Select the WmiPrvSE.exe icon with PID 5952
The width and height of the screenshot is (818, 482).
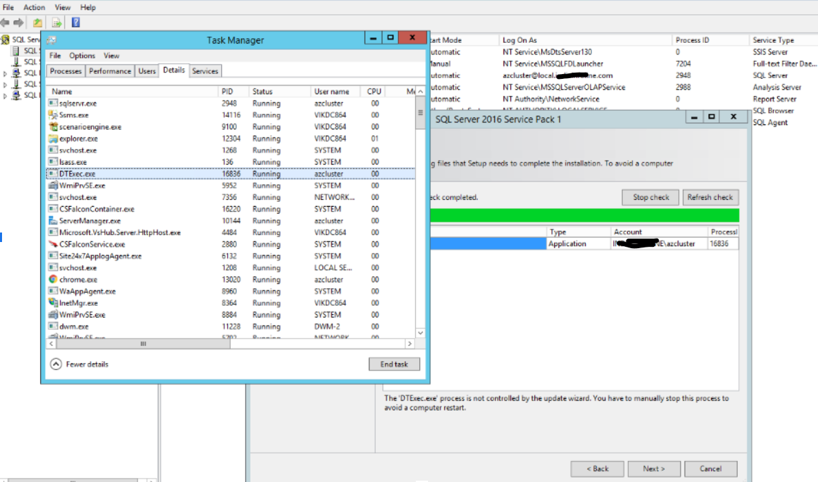pyautogui.click(x=53, y=186)
